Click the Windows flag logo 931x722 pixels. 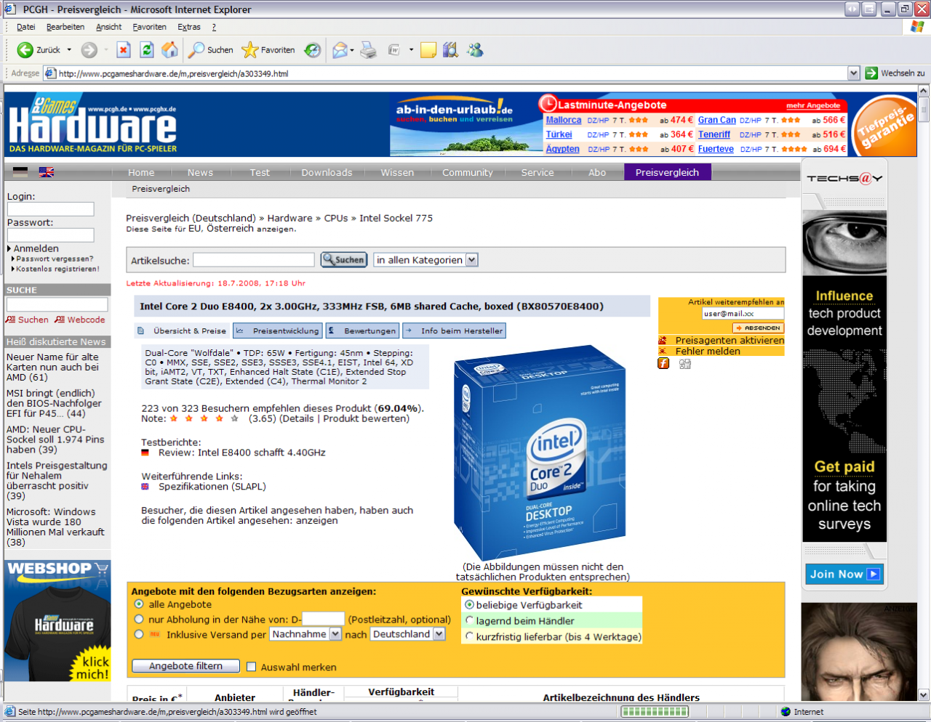(x=917, y=27)
